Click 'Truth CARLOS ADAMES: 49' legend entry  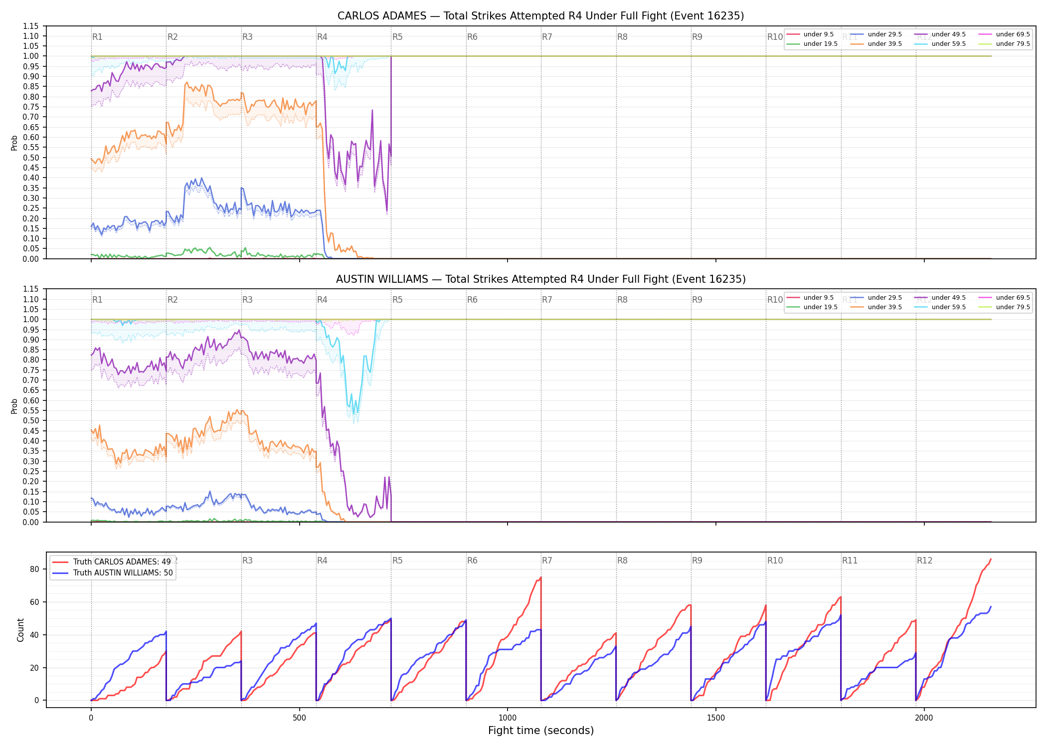point(112,562)
